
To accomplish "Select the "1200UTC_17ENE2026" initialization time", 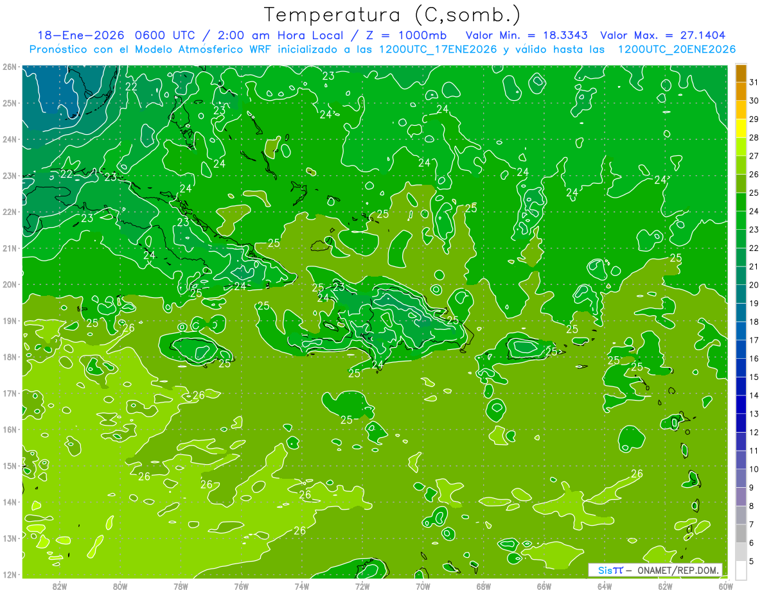I will [435, 49].
